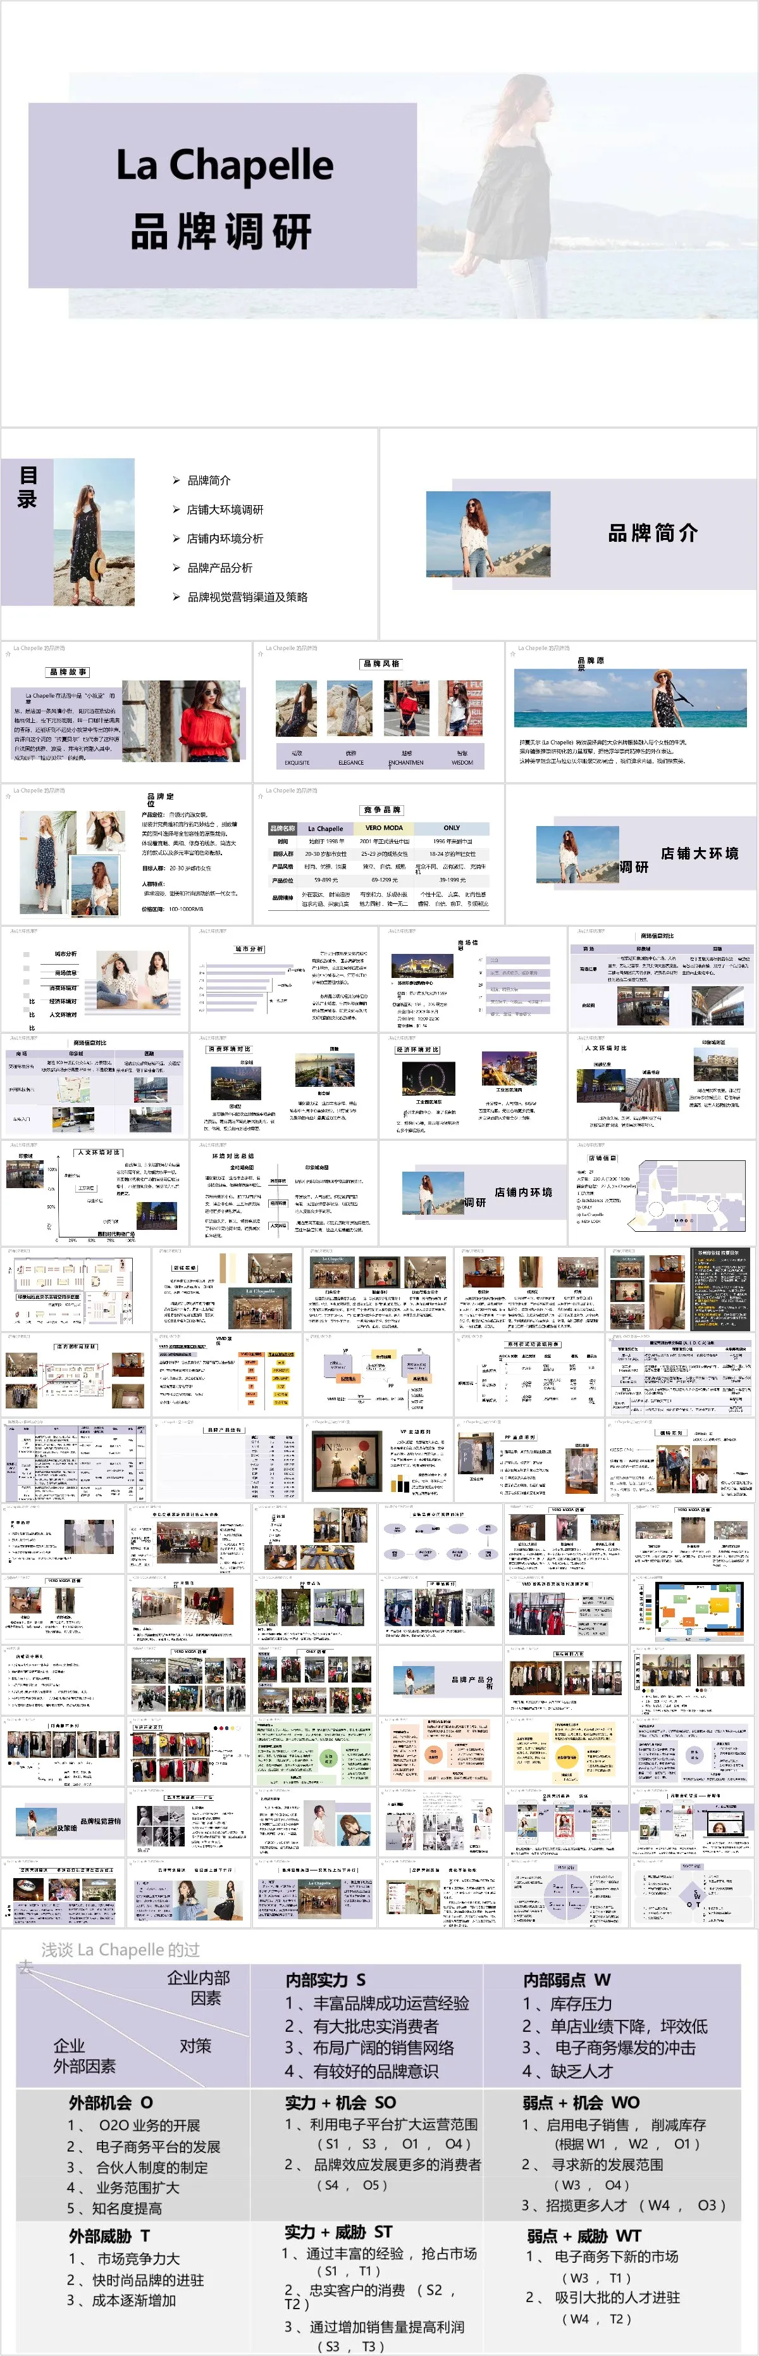Open the 店铺大环境调研 section title slide
759x2356 pixels.
click(x=632, y=853)
